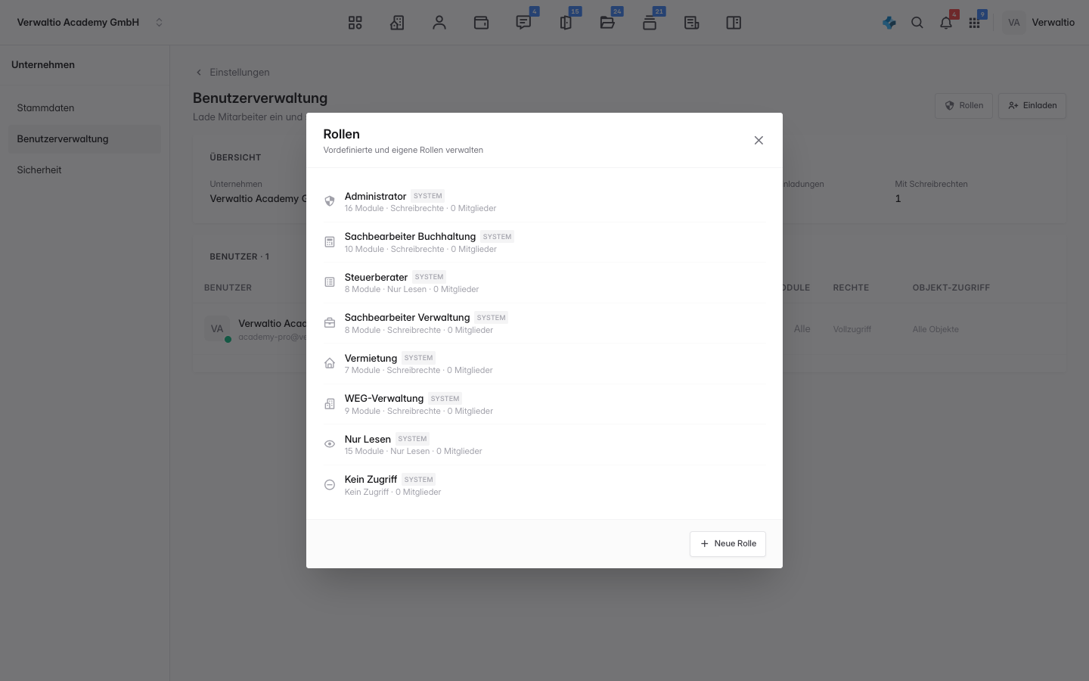Click the briefcase icon beside Sachbearbeiter Verwaltung

[330, 323]
